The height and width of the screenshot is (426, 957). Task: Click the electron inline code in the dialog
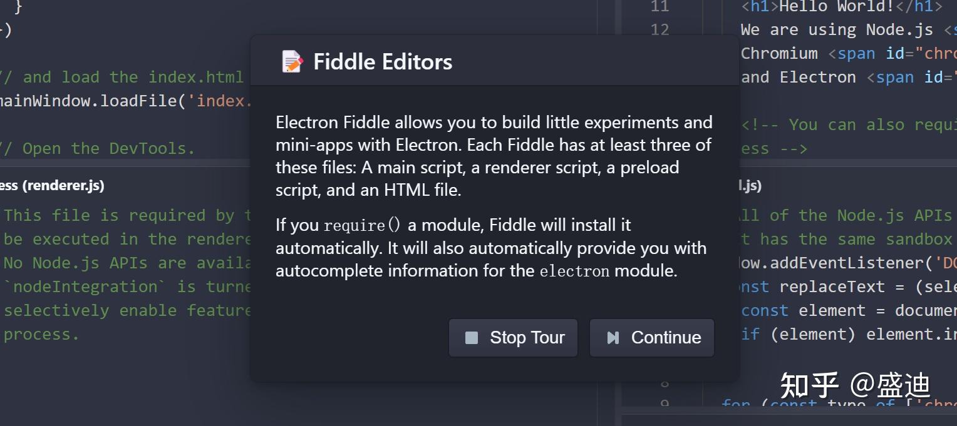(x=576, y=271)
